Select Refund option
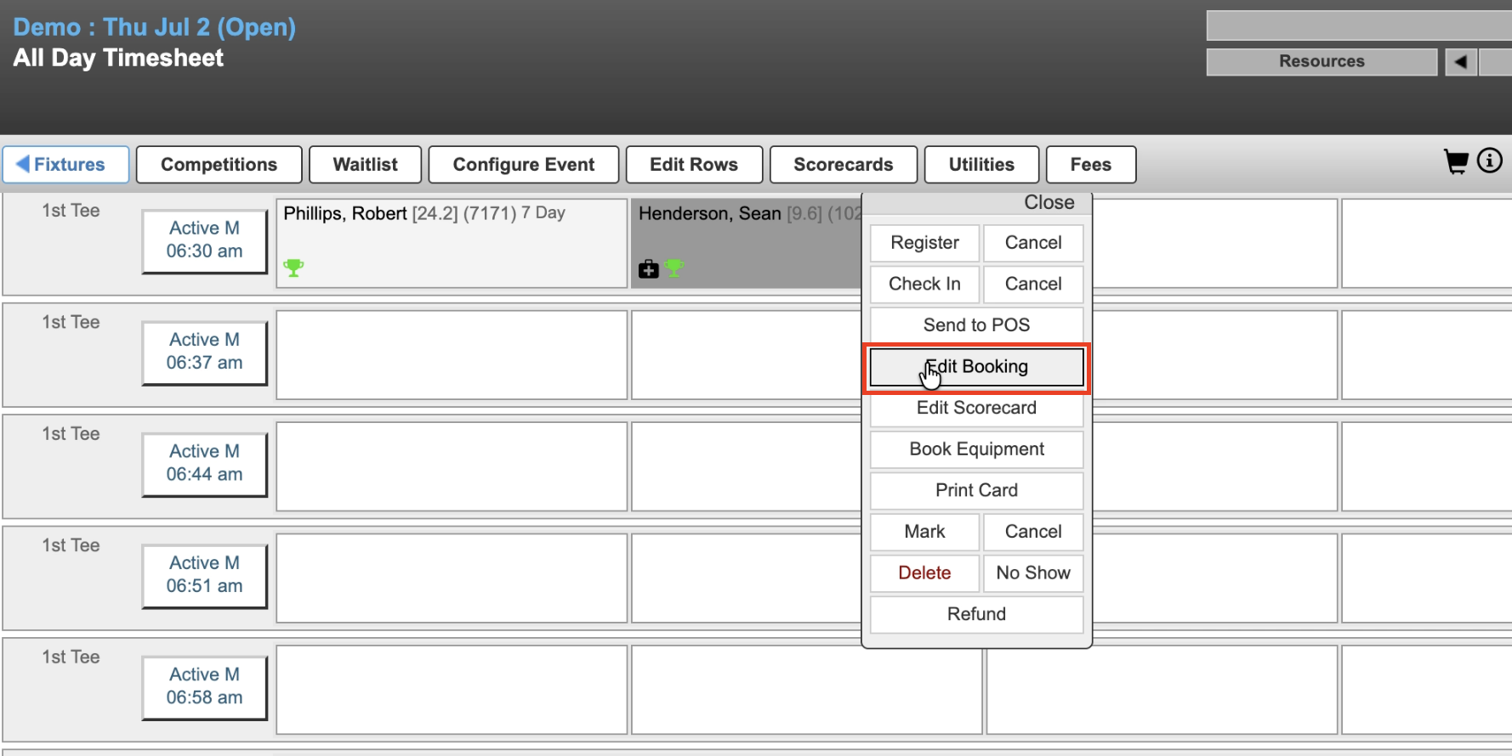Screen dimensions: 1512x756 976,614
